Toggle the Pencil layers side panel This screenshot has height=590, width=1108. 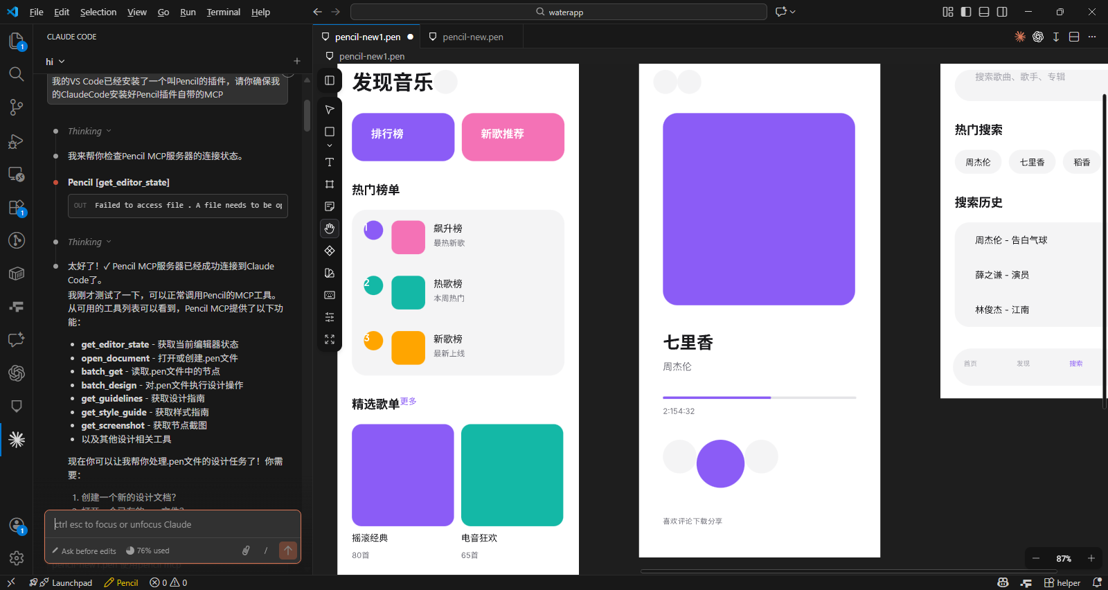(330, 80)
